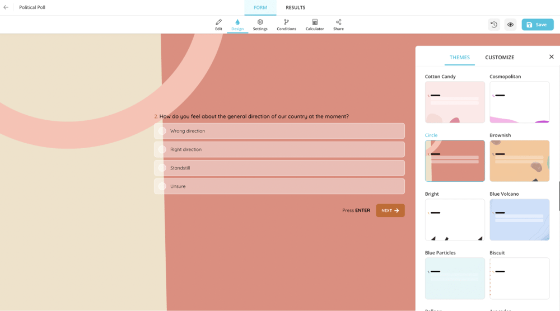Viewport: 560px width, 311px height.
Task: Choose the Blue Volcano theme
Action: point(519,220)
